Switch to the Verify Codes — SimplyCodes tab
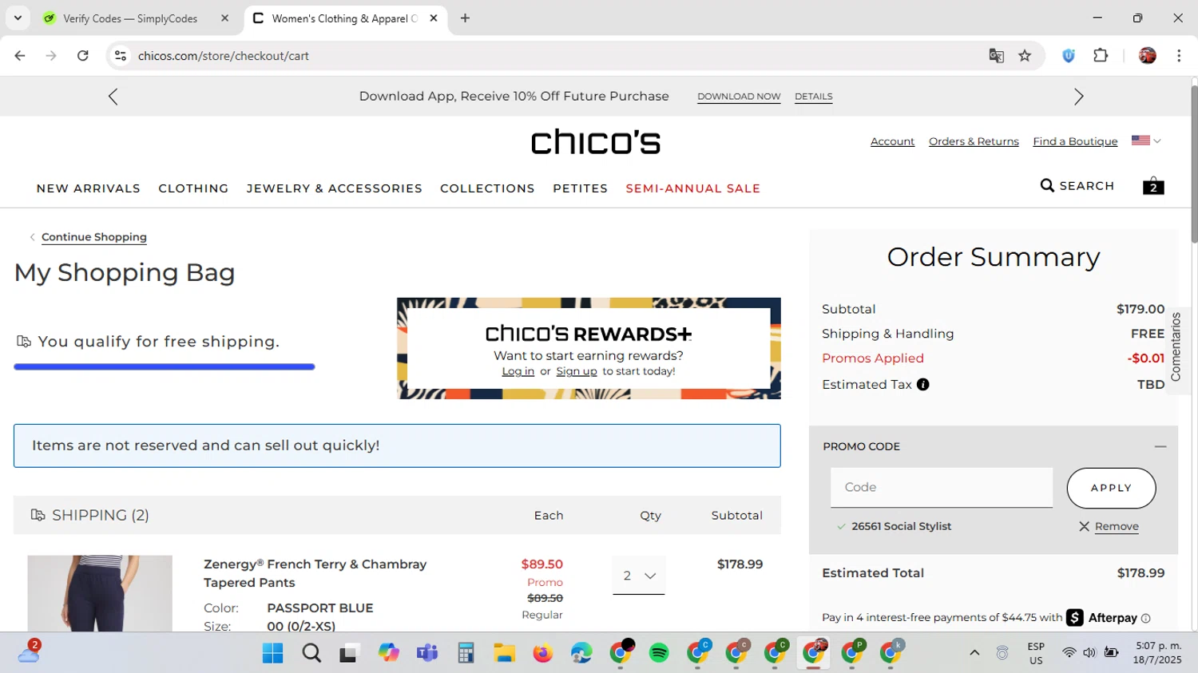The image size is (1198, 673). 131,18
